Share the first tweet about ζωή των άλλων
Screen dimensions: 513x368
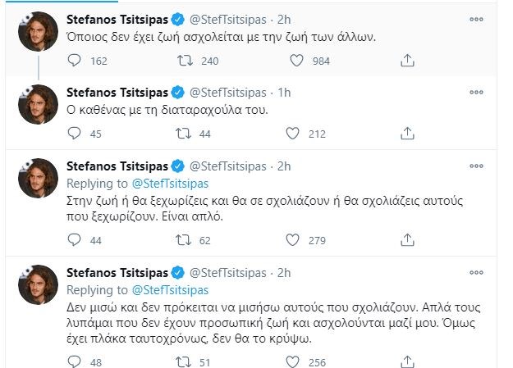pos(408,60)
